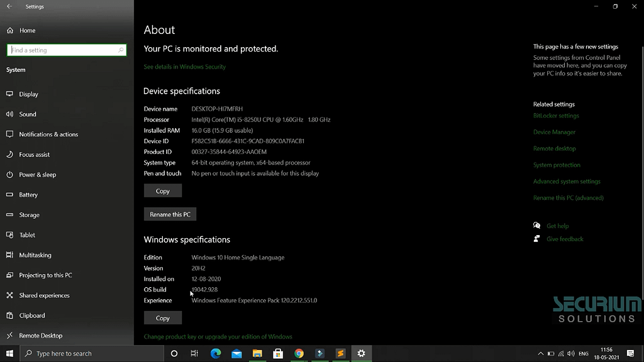Click Rename this PC button
Viewport: 644px width, 362px height.
tap(170, 214)
